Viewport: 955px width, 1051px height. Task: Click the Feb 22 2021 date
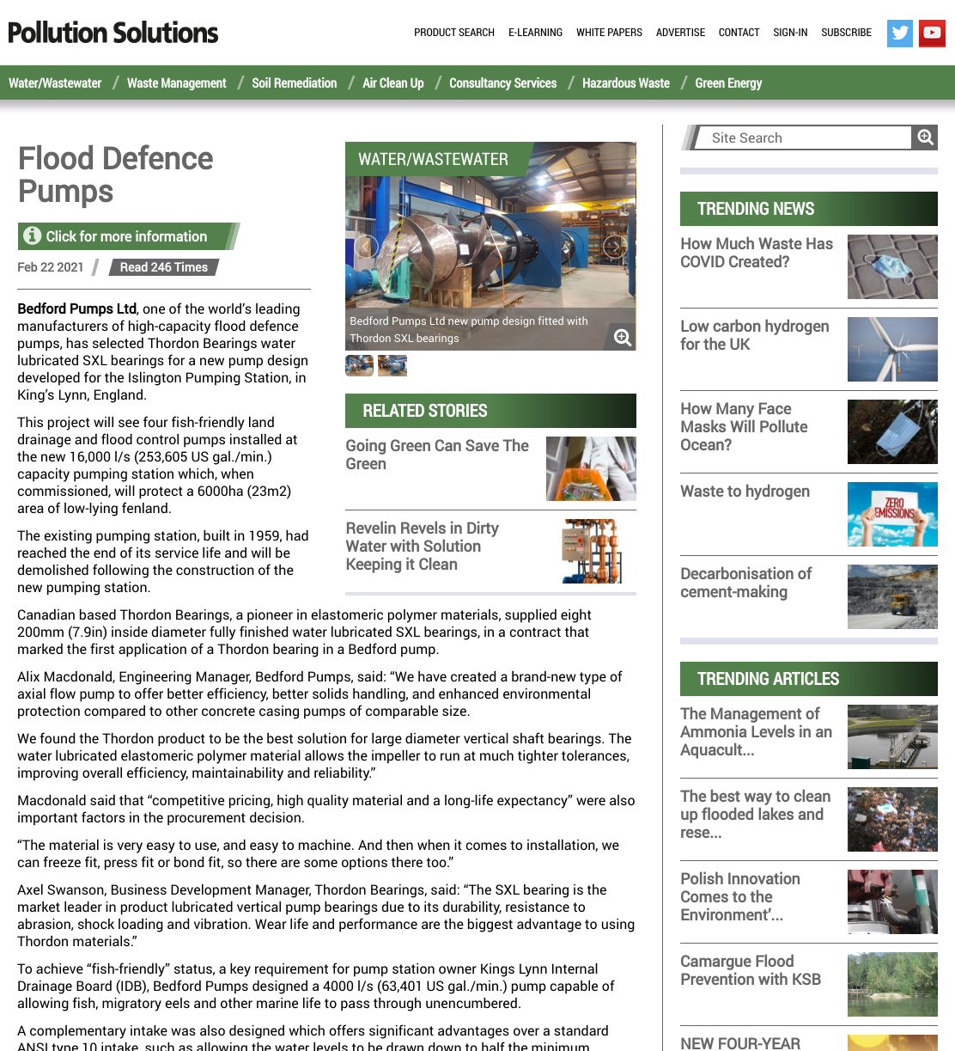51,267
